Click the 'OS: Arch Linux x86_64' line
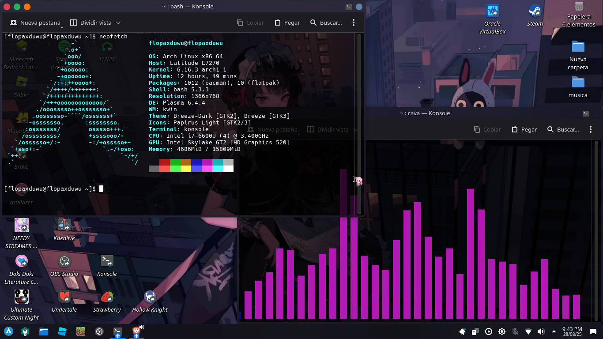This screenshot has width=603, height=339. pyautogui.click(x=186, y=56)
